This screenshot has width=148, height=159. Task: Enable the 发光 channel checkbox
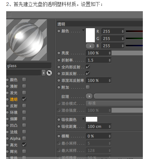[24, 93]
